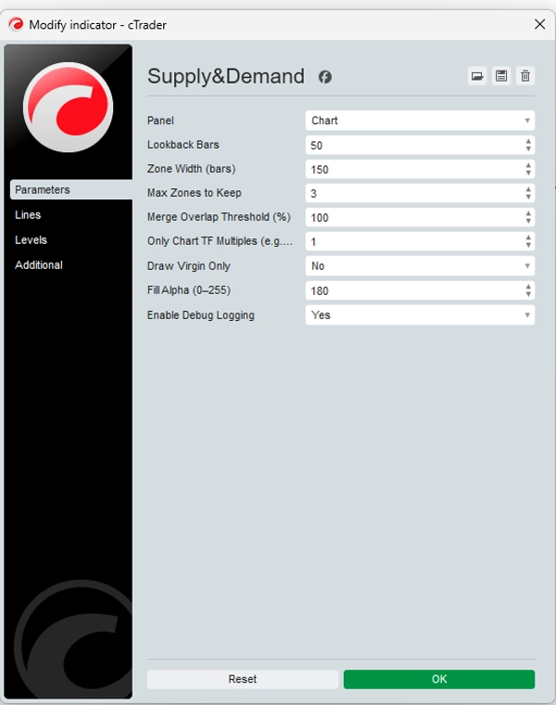This screenshot has height=705, width=556.
Task: Go to the Additional tab
Action: tap(39, 265)
